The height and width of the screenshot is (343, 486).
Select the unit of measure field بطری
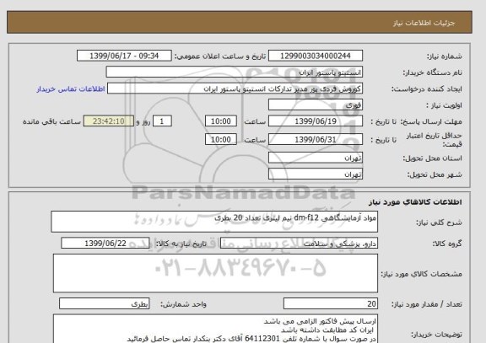(x=104, y=304)
